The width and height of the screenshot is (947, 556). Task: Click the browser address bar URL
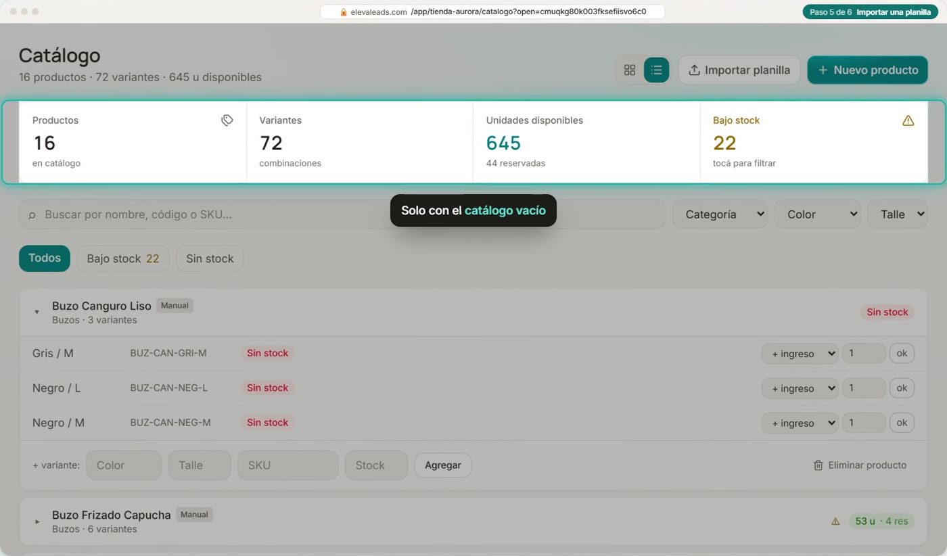coord(492,11)
